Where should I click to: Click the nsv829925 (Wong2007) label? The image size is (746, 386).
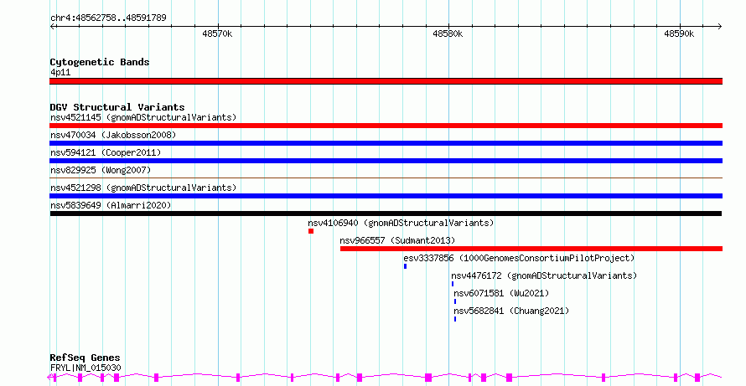coord(101,170)
